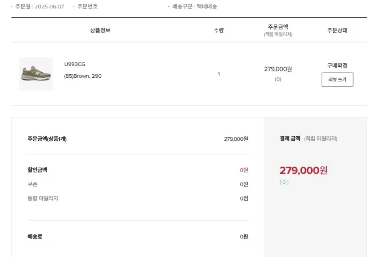Viewport: 377px width, 257px height.
Task: Click the 279,000원 price in product row
Action: click(x=278, y=69)
